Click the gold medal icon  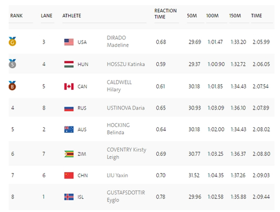(12, 42)
